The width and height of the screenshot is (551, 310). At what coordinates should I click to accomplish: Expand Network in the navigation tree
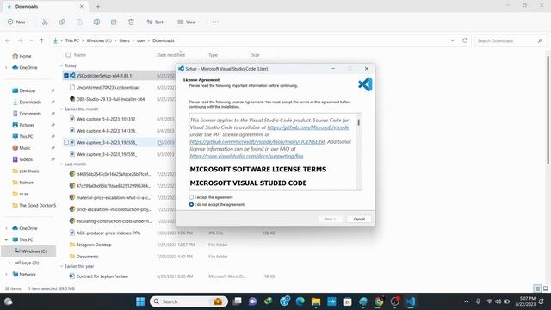(6, 274)
